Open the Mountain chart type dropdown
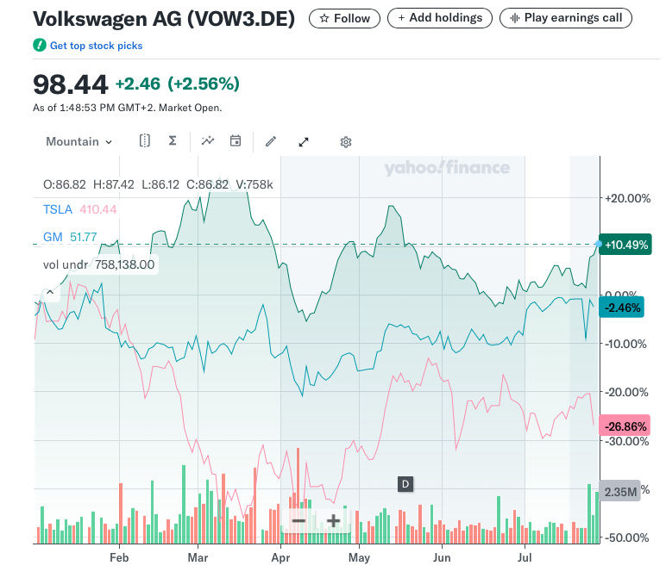Image resolution: width=666 pixels, height=578 pixels. (79, 141)
